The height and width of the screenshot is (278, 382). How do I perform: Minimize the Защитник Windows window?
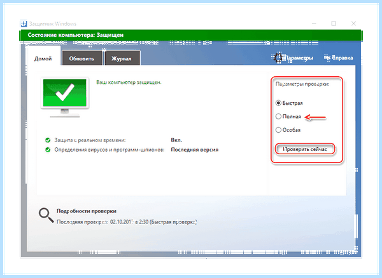pos(314,23)
